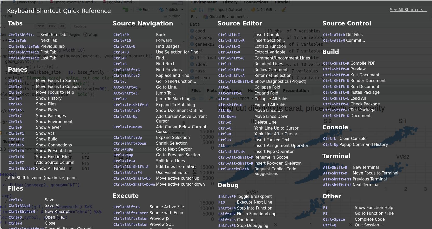Click the load workspace folder icon
The height and width of the screenshot is (229, 432).
coord(193,10)
